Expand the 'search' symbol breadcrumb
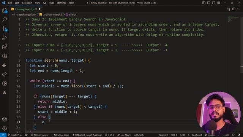The height and width of the screenshot is (137, 243). click(x=71, y=14)
